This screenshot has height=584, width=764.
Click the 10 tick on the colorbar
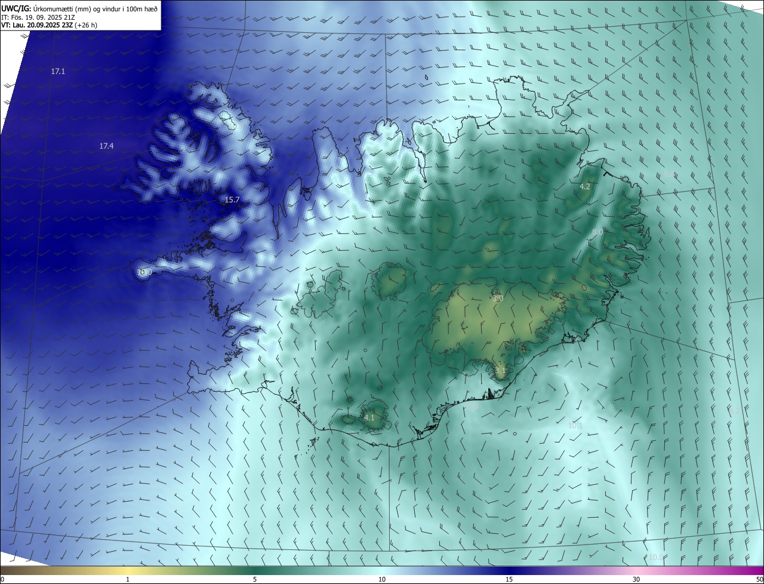382,579
